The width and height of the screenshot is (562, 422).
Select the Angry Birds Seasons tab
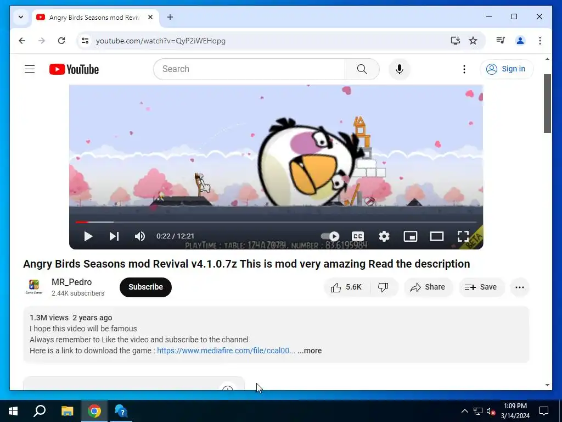tap(95, 17)
